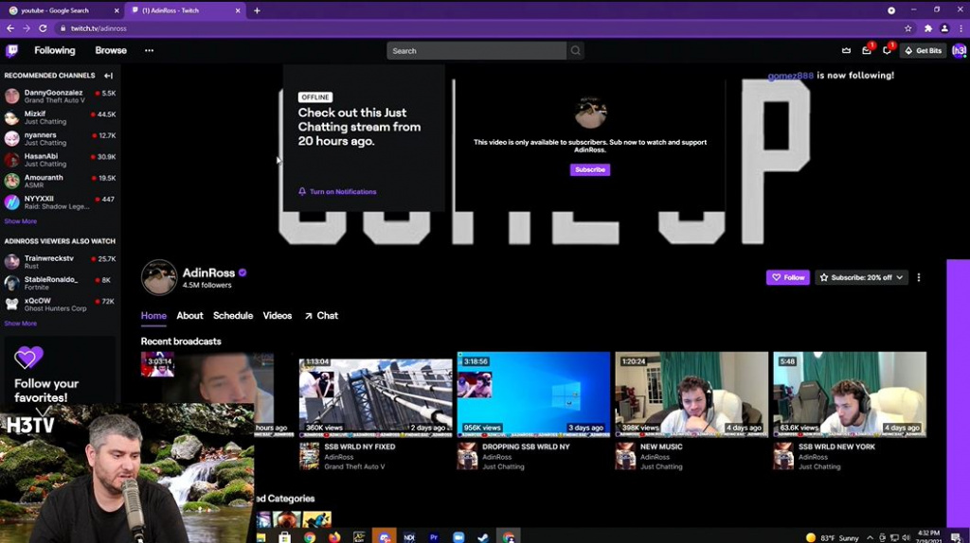Turn on Notifications for AdinRoss
The height and width of the screenshot is (543, 970).
pyautogui.click(x=337, y=191)
